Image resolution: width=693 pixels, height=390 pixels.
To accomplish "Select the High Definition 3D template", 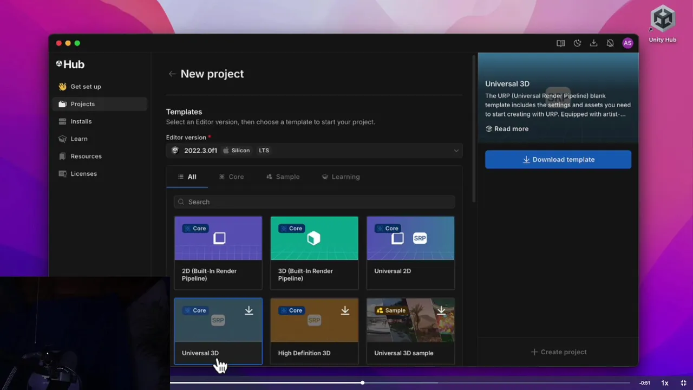I will (314, 331).
